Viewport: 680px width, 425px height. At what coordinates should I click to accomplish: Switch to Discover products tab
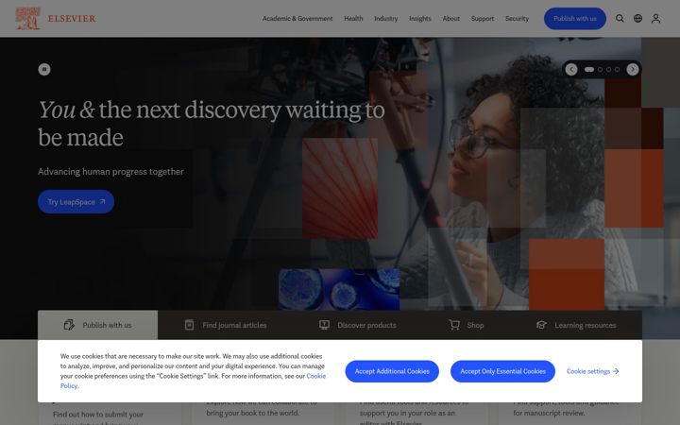point(358,325)
